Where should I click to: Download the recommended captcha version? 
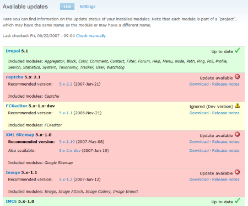point(199,84)
